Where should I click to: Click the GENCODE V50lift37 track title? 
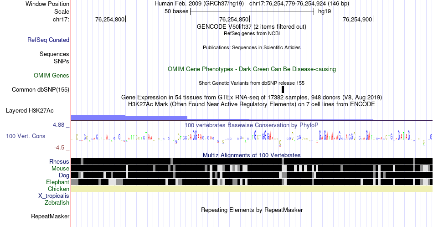[x=251, y=27]
